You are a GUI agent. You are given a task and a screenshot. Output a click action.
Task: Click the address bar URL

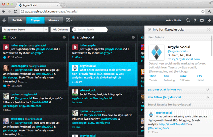click(52, 11)
